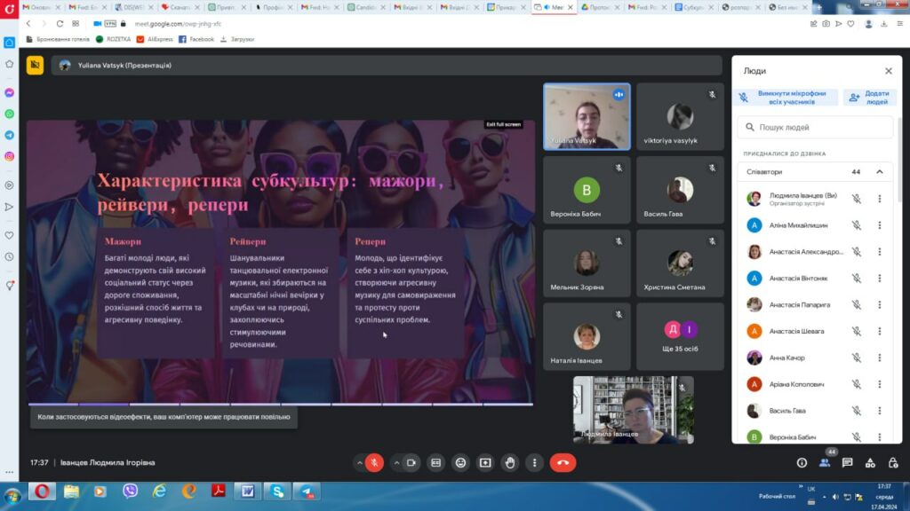Open the chat with everyone icon

pyautogui.click(x=847, y=463)
